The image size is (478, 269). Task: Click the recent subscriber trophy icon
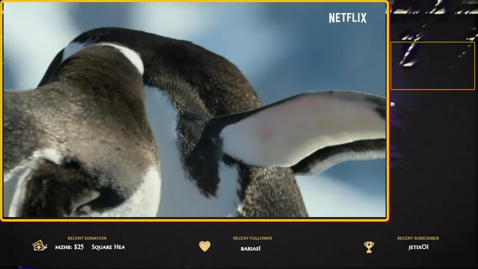[x=369, y=247]
